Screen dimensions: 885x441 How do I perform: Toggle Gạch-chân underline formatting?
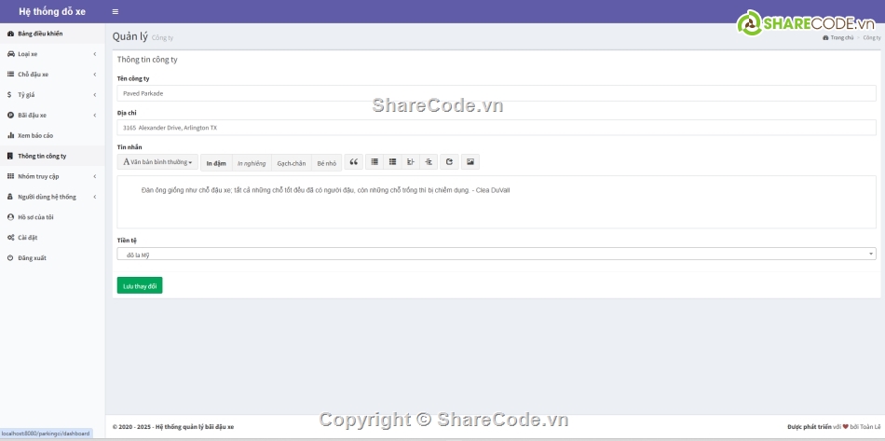point(292,162)
